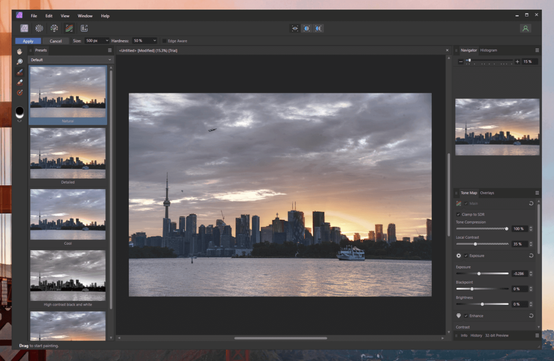
Task: Select the Overlay Paint tool
Action: [19, 72]
